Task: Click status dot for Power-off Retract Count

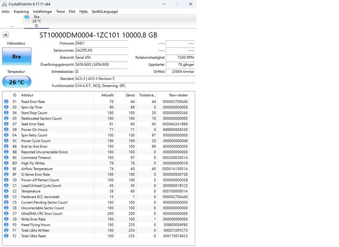Action: coord(6,180)
